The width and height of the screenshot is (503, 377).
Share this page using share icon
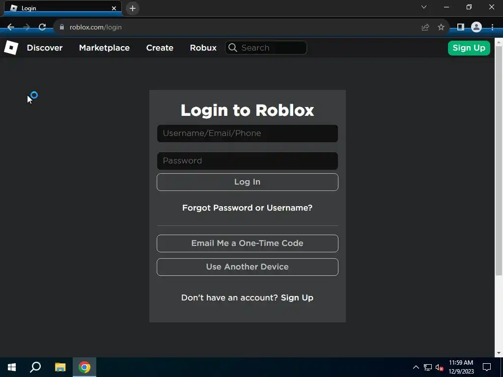point(425,27)
